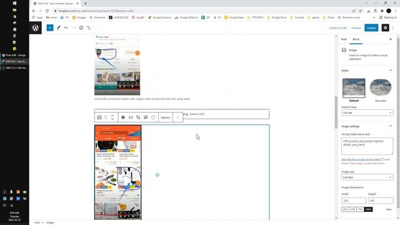Choose the Rounded image style

(381, 90)
